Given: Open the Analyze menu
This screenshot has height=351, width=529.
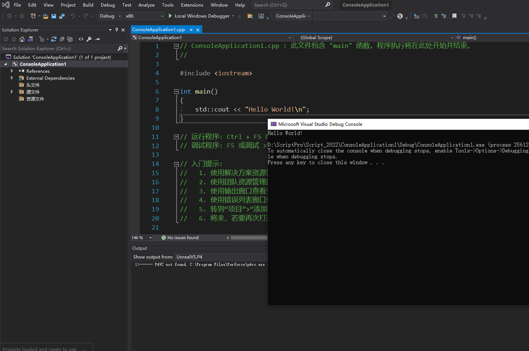Looking at the screenshot, I should pyautogui.click(x=146, y=5).
